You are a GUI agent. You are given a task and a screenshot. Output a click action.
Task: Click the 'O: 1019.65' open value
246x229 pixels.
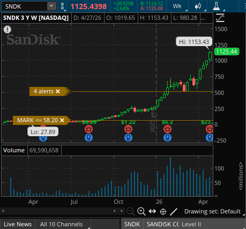click(x=121, y=18)
